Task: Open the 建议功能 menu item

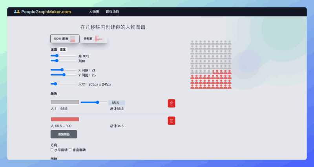Action: click(112, 12)
